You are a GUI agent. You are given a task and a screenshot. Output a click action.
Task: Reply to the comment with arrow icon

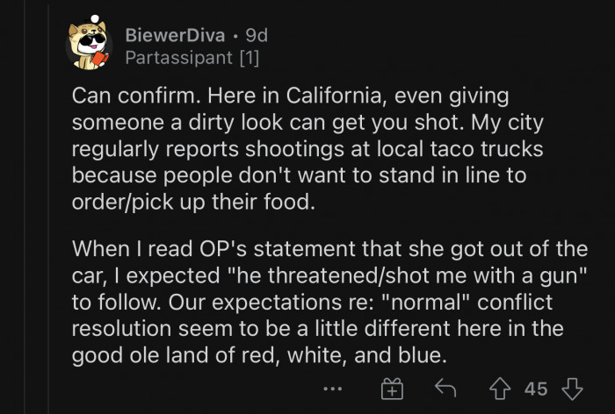click(x=445, y=389)
